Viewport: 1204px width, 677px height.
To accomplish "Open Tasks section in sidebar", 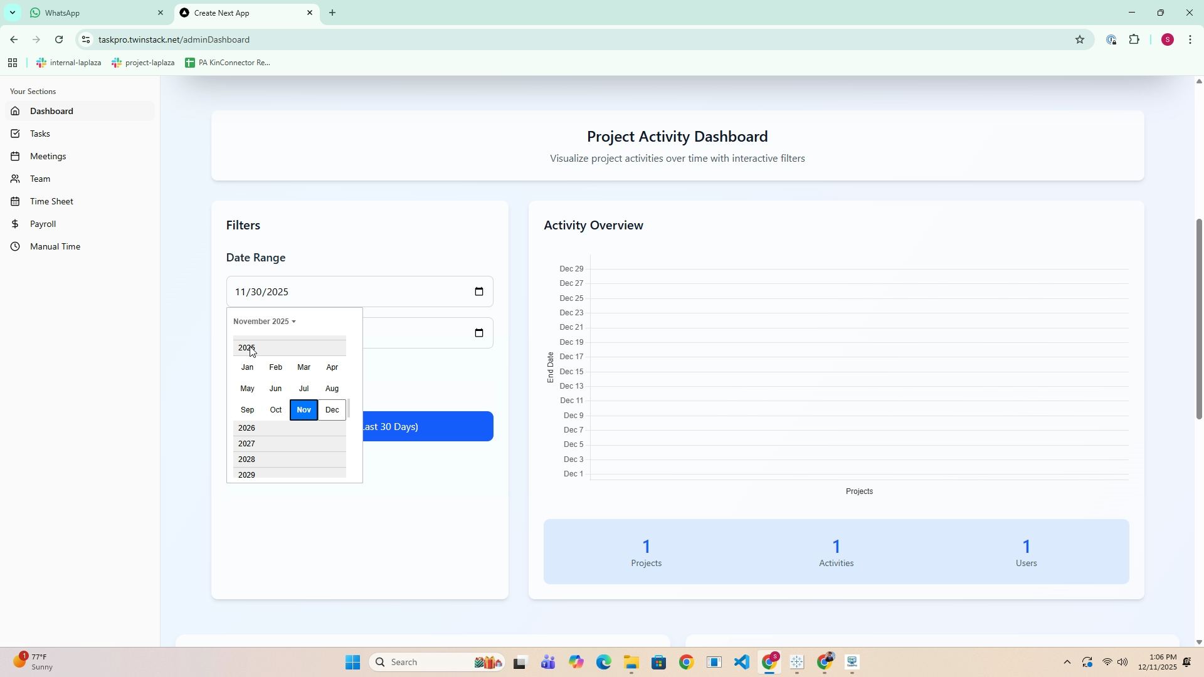I will (x=40, y=134).
